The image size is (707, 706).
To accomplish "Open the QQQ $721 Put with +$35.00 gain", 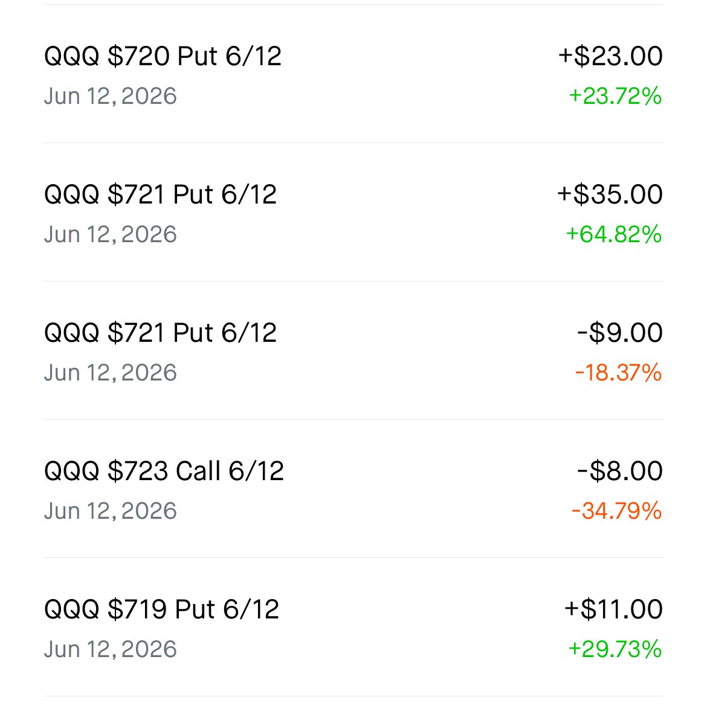I will [353, 212].
